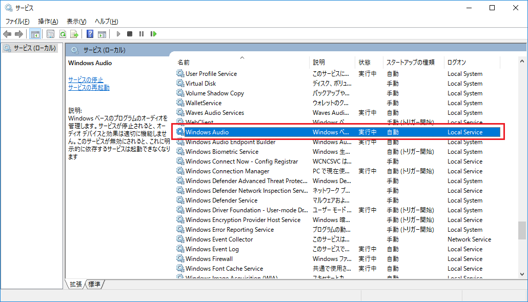Click the Back arrow toolbar icon
Screen dimensions: 528x302
click(7, 34)
